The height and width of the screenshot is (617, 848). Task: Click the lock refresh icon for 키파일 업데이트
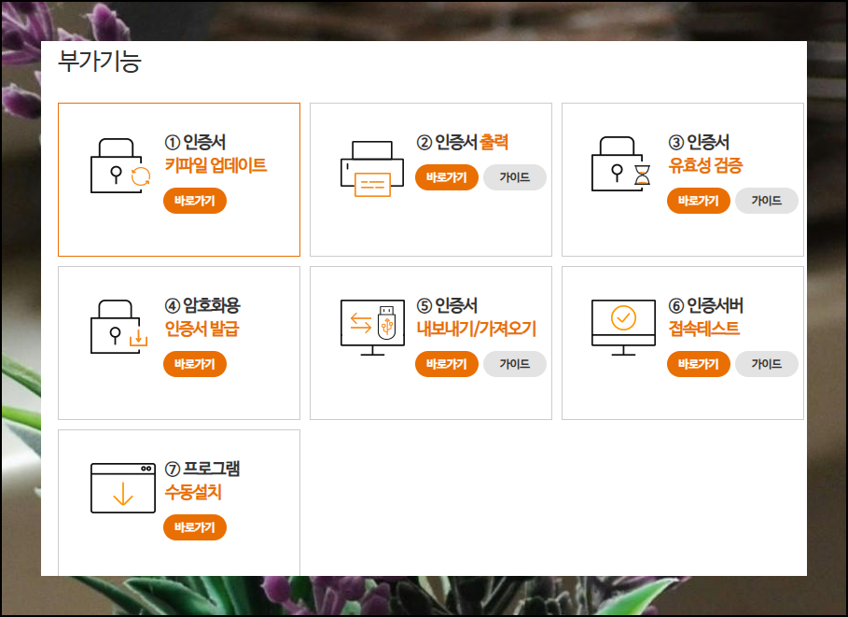pos(120,165)
